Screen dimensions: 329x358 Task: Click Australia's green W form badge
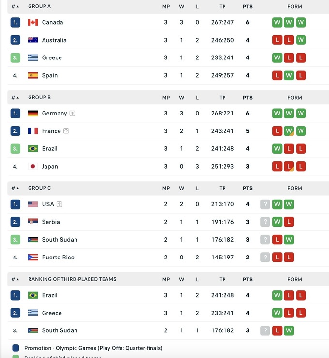coord(301,40)
